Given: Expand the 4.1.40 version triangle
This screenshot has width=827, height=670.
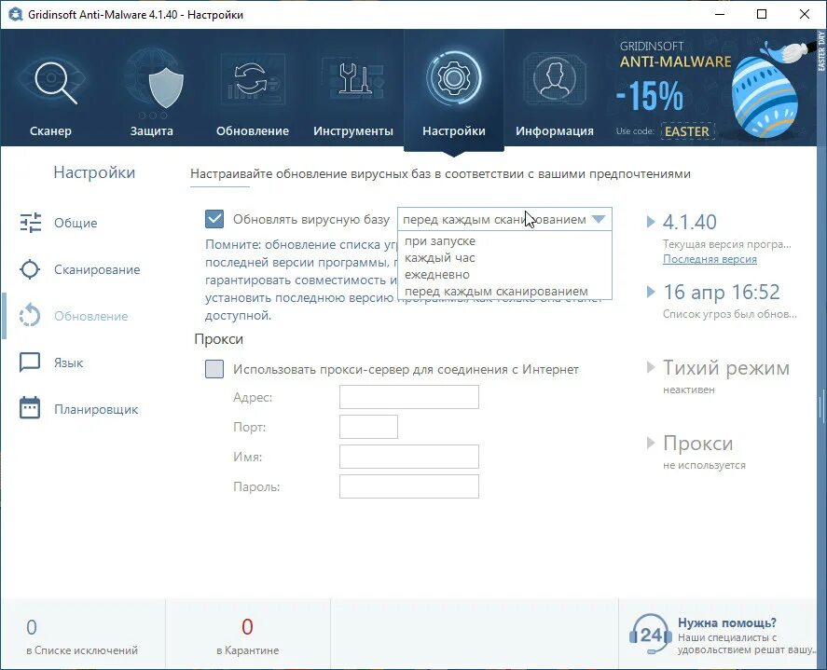Looking at the screenshot, I should (652, 222).
